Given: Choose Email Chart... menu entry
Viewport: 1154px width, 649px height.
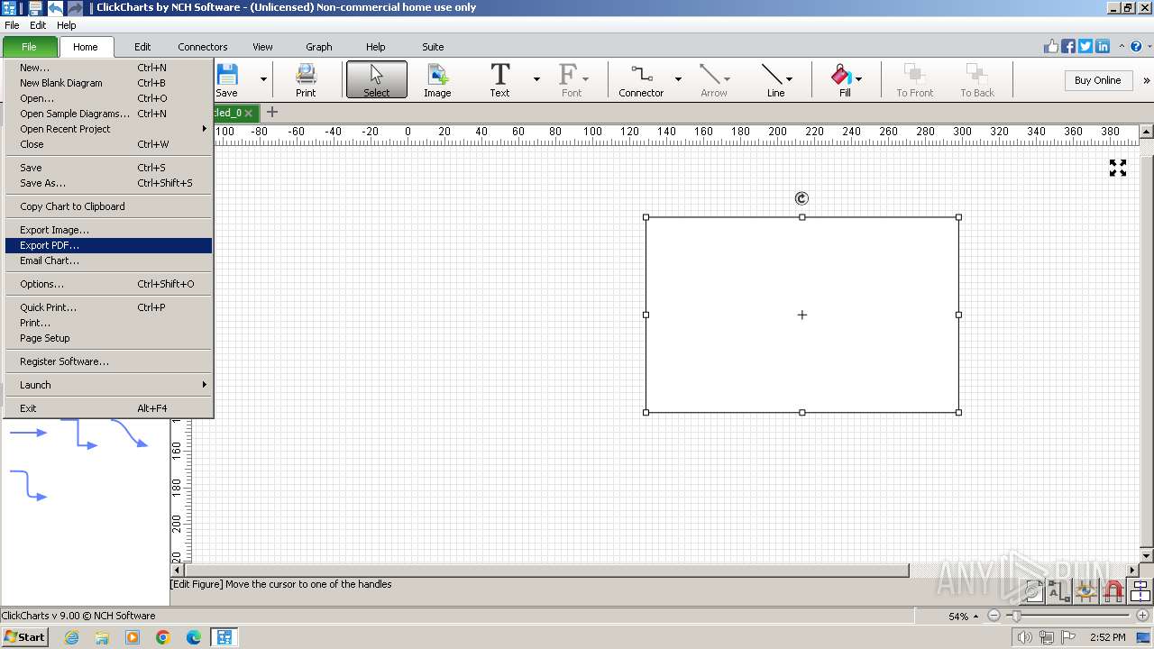Looking at the screenshot, I should [108, 261].
